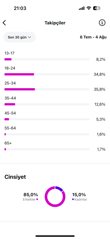Tap the 15,0% Kadınlar label
This screenshot has height=239, width=110.
click(80, 197)
